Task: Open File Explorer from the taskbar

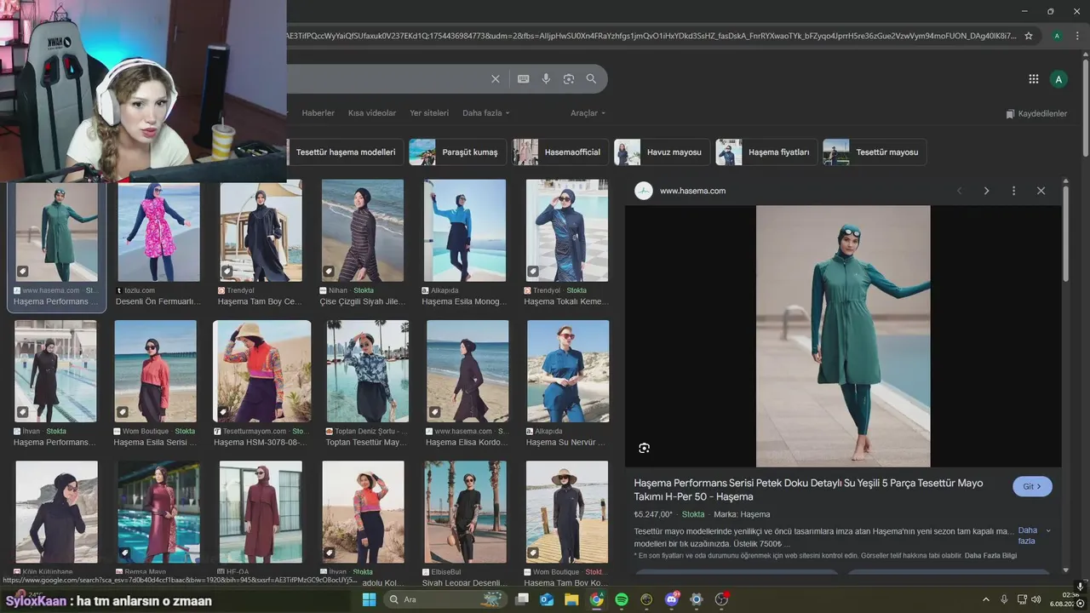Action: [571, 599]
